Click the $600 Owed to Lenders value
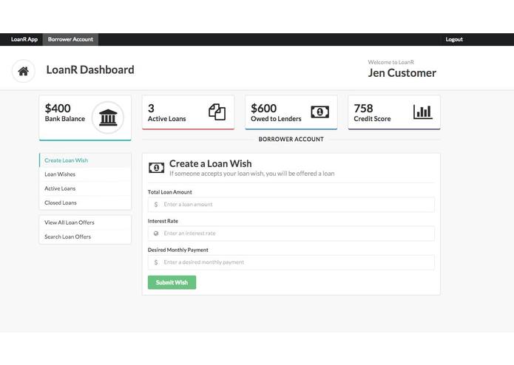 coord(263,109)
